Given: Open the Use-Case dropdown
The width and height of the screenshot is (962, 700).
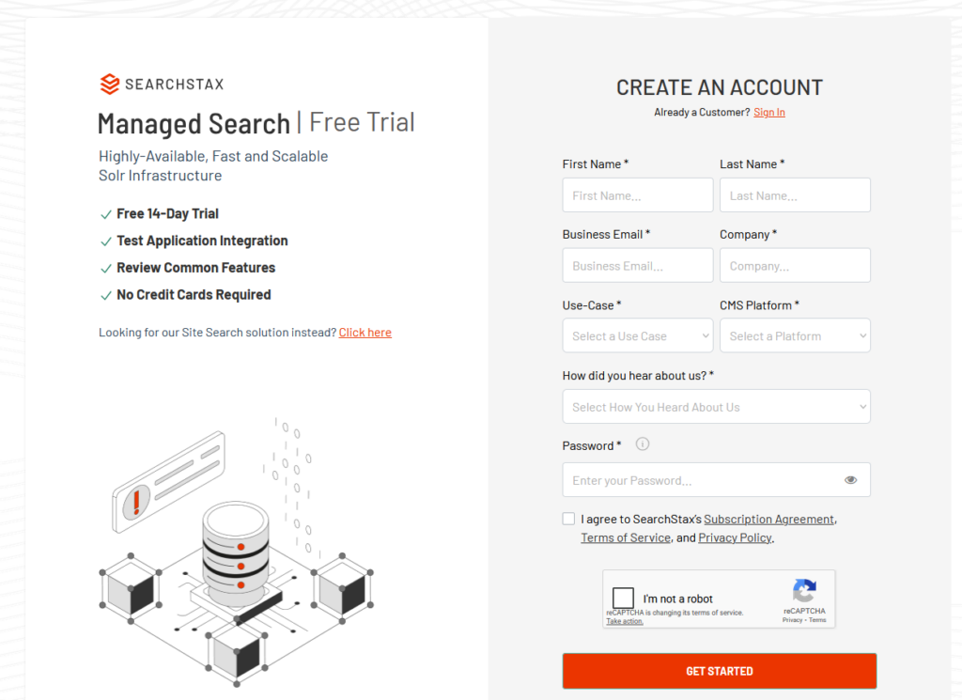Looking at the screenshot, I should [638, 336].
